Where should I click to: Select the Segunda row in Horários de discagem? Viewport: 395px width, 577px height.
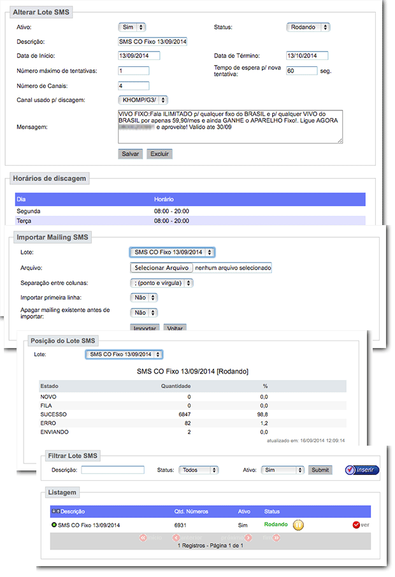(x=190, y=211)
